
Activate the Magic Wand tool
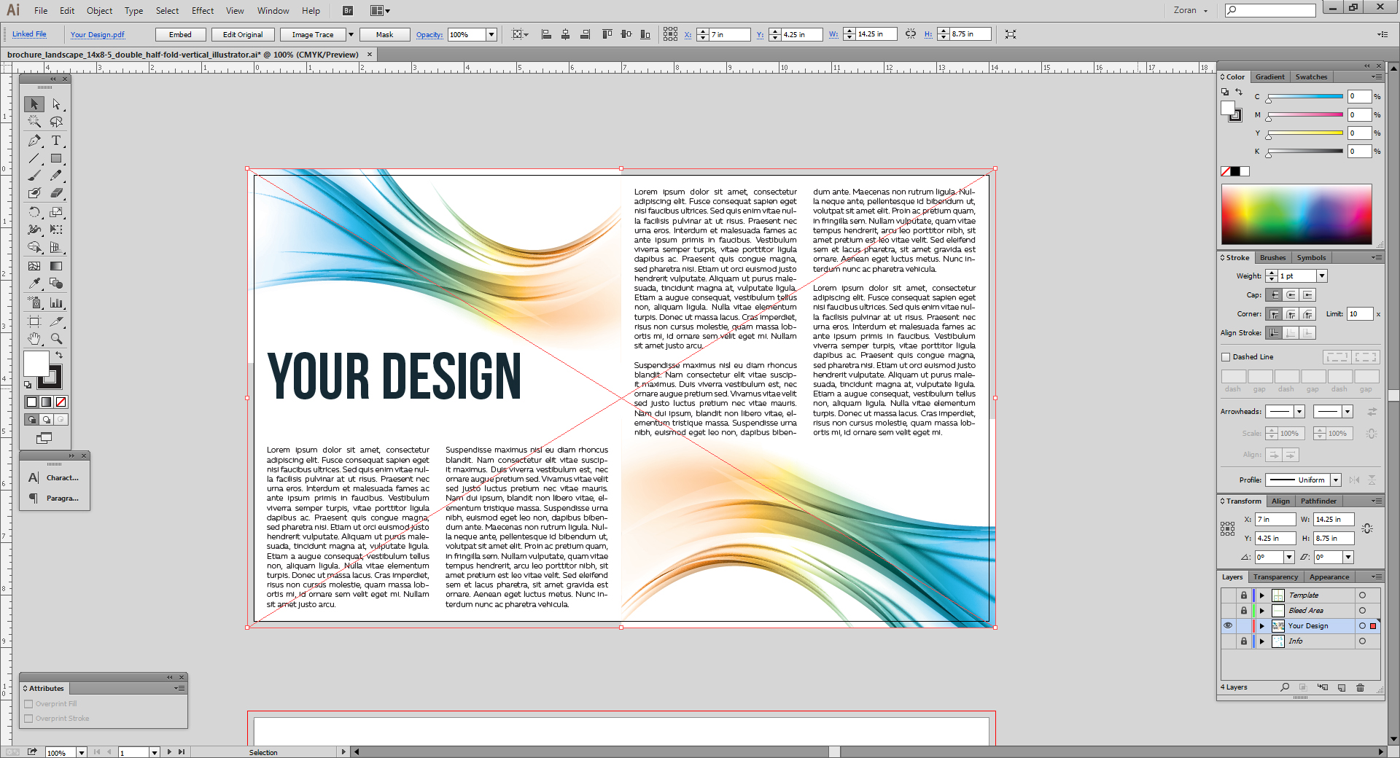[x=34, y=122]
